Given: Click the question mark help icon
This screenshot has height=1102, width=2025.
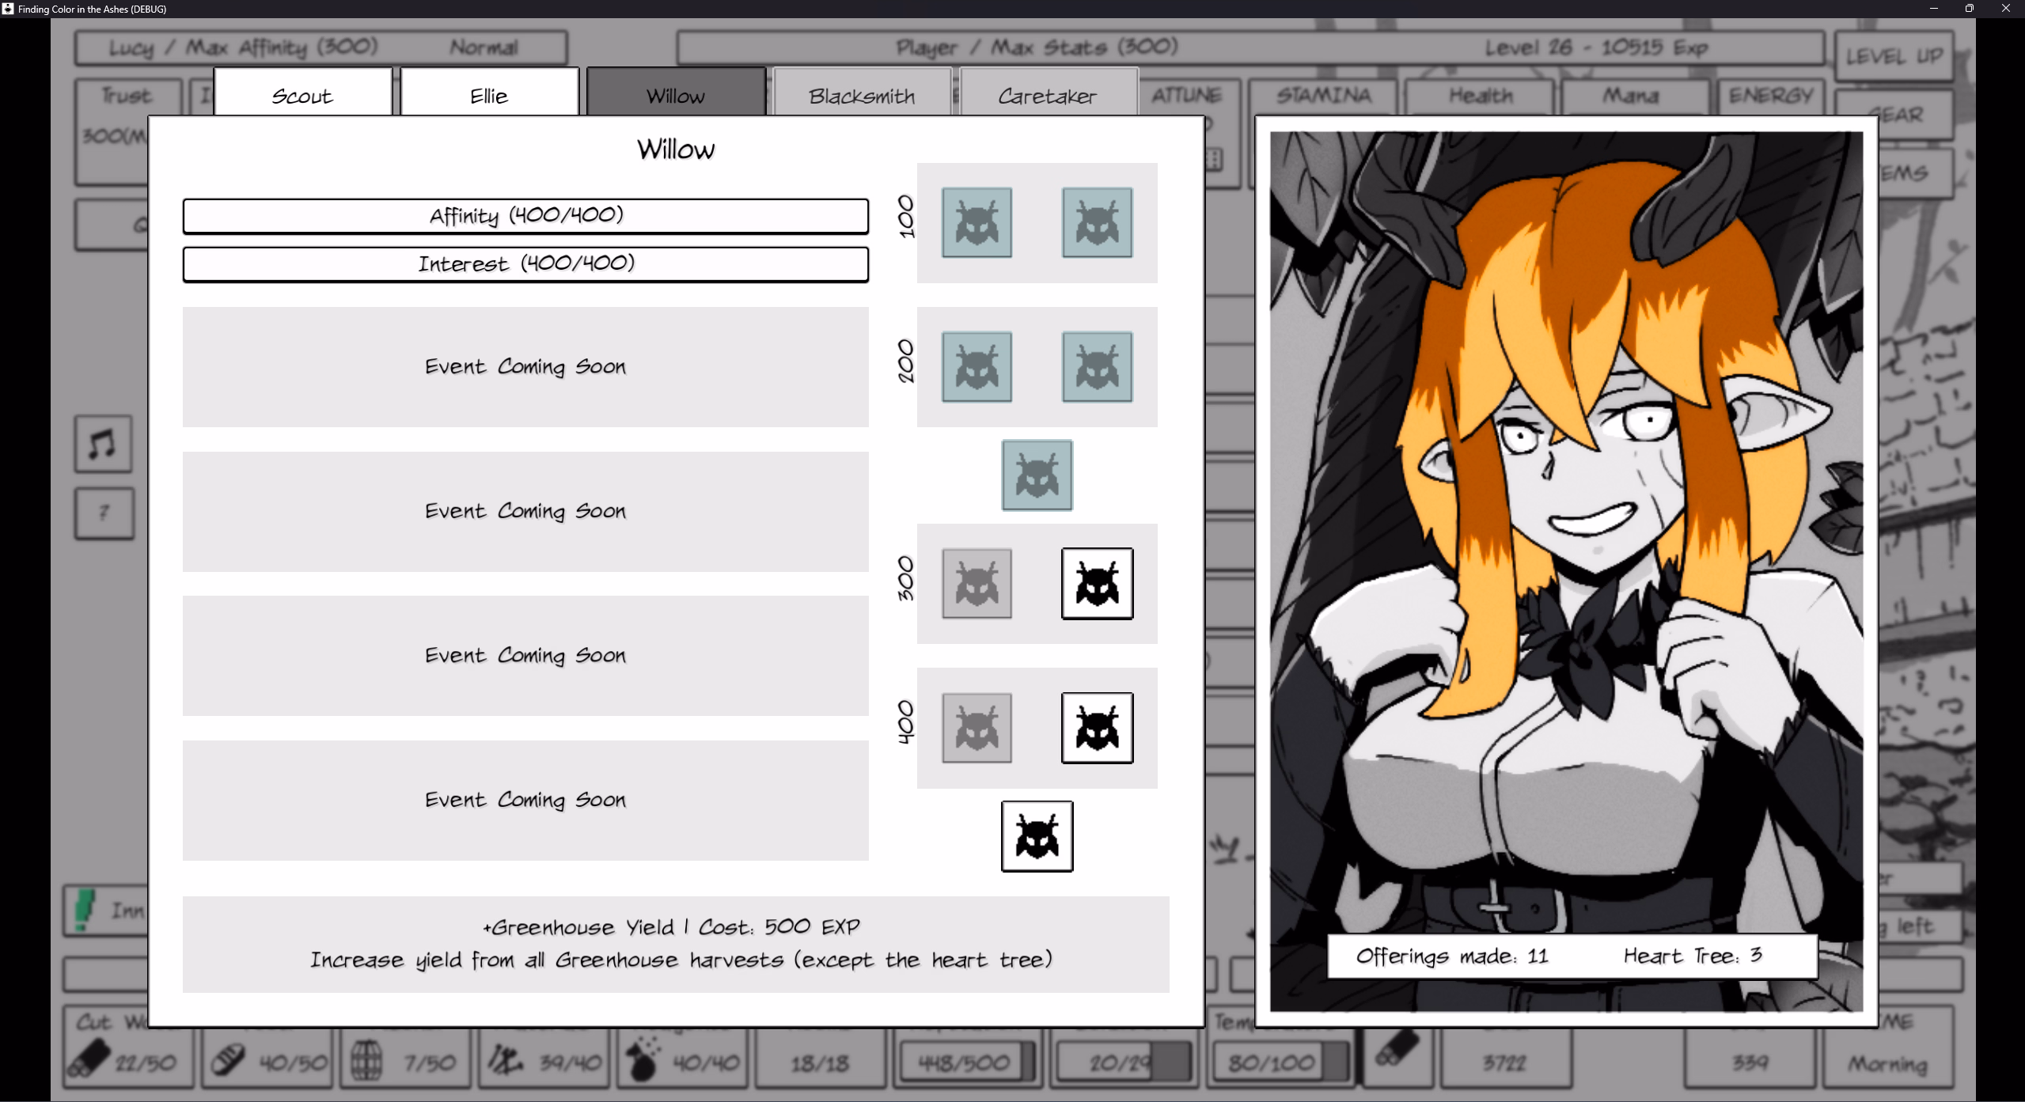Looking at the screenshot, I should click(x=104, y=513).
